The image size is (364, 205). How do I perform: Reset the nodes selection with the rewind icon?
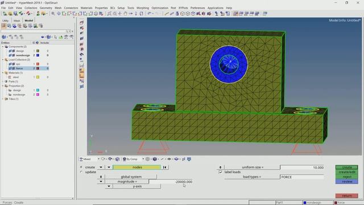pos(164,167)
